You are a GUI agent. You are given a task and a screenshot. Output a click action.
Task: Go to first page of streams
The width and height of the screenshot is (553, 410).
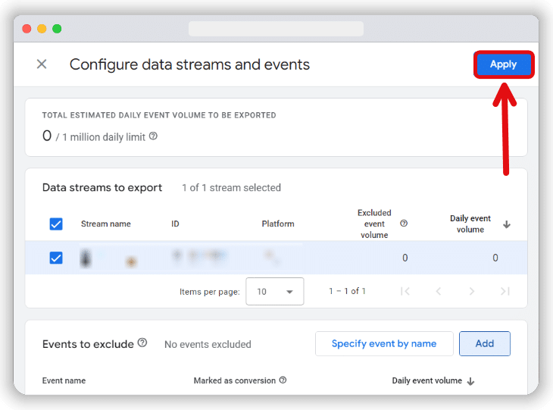point(405,291)
